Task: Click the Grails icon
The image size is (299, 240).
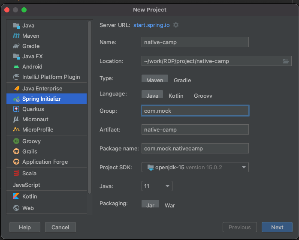Action: pos(16,151)
